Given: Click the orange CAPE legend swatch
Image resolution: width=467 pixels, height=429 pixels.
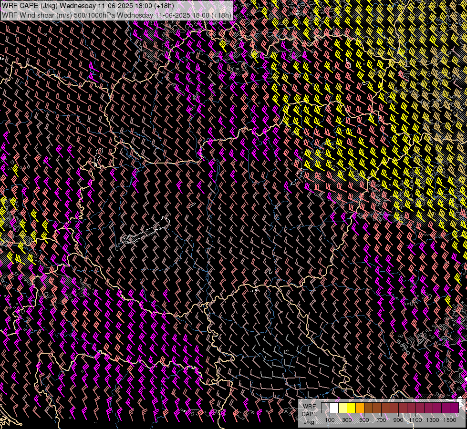Looking at the screenshot, I should (x=360, y=408).
